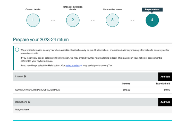Image resolution: width=190 pixels, height=125 pixels.
Task: Click the Prepare return step label
Action: coord(152,9)
